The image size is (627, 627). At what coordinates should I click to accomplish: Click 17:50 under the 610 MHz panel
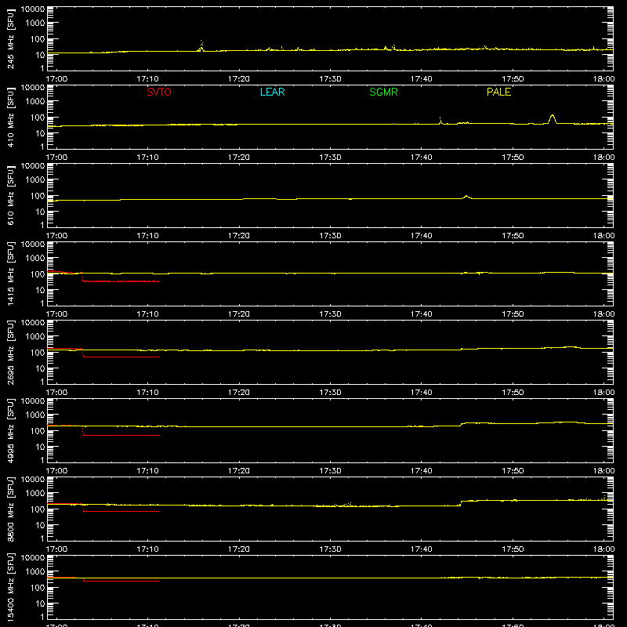coord(513,236)
